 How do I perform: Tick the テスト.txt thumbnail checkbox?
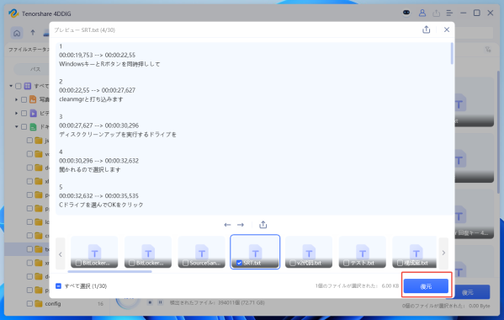click(346, 263)
